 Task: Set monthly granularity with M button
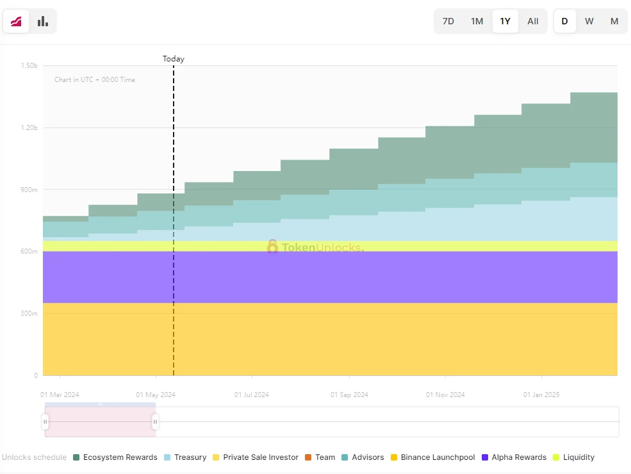614,21
